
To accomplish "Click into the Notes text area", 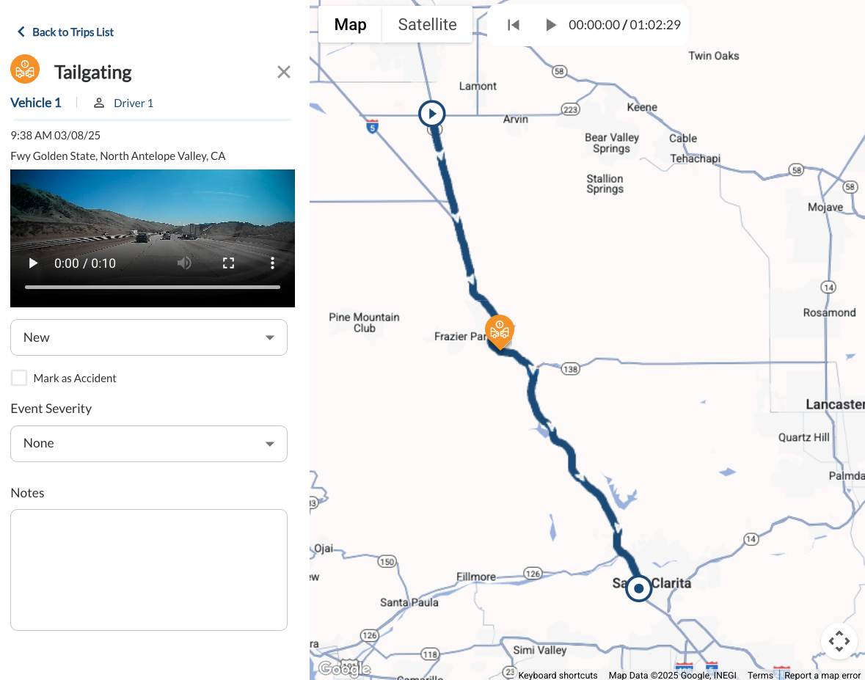I will pos(149,569).
